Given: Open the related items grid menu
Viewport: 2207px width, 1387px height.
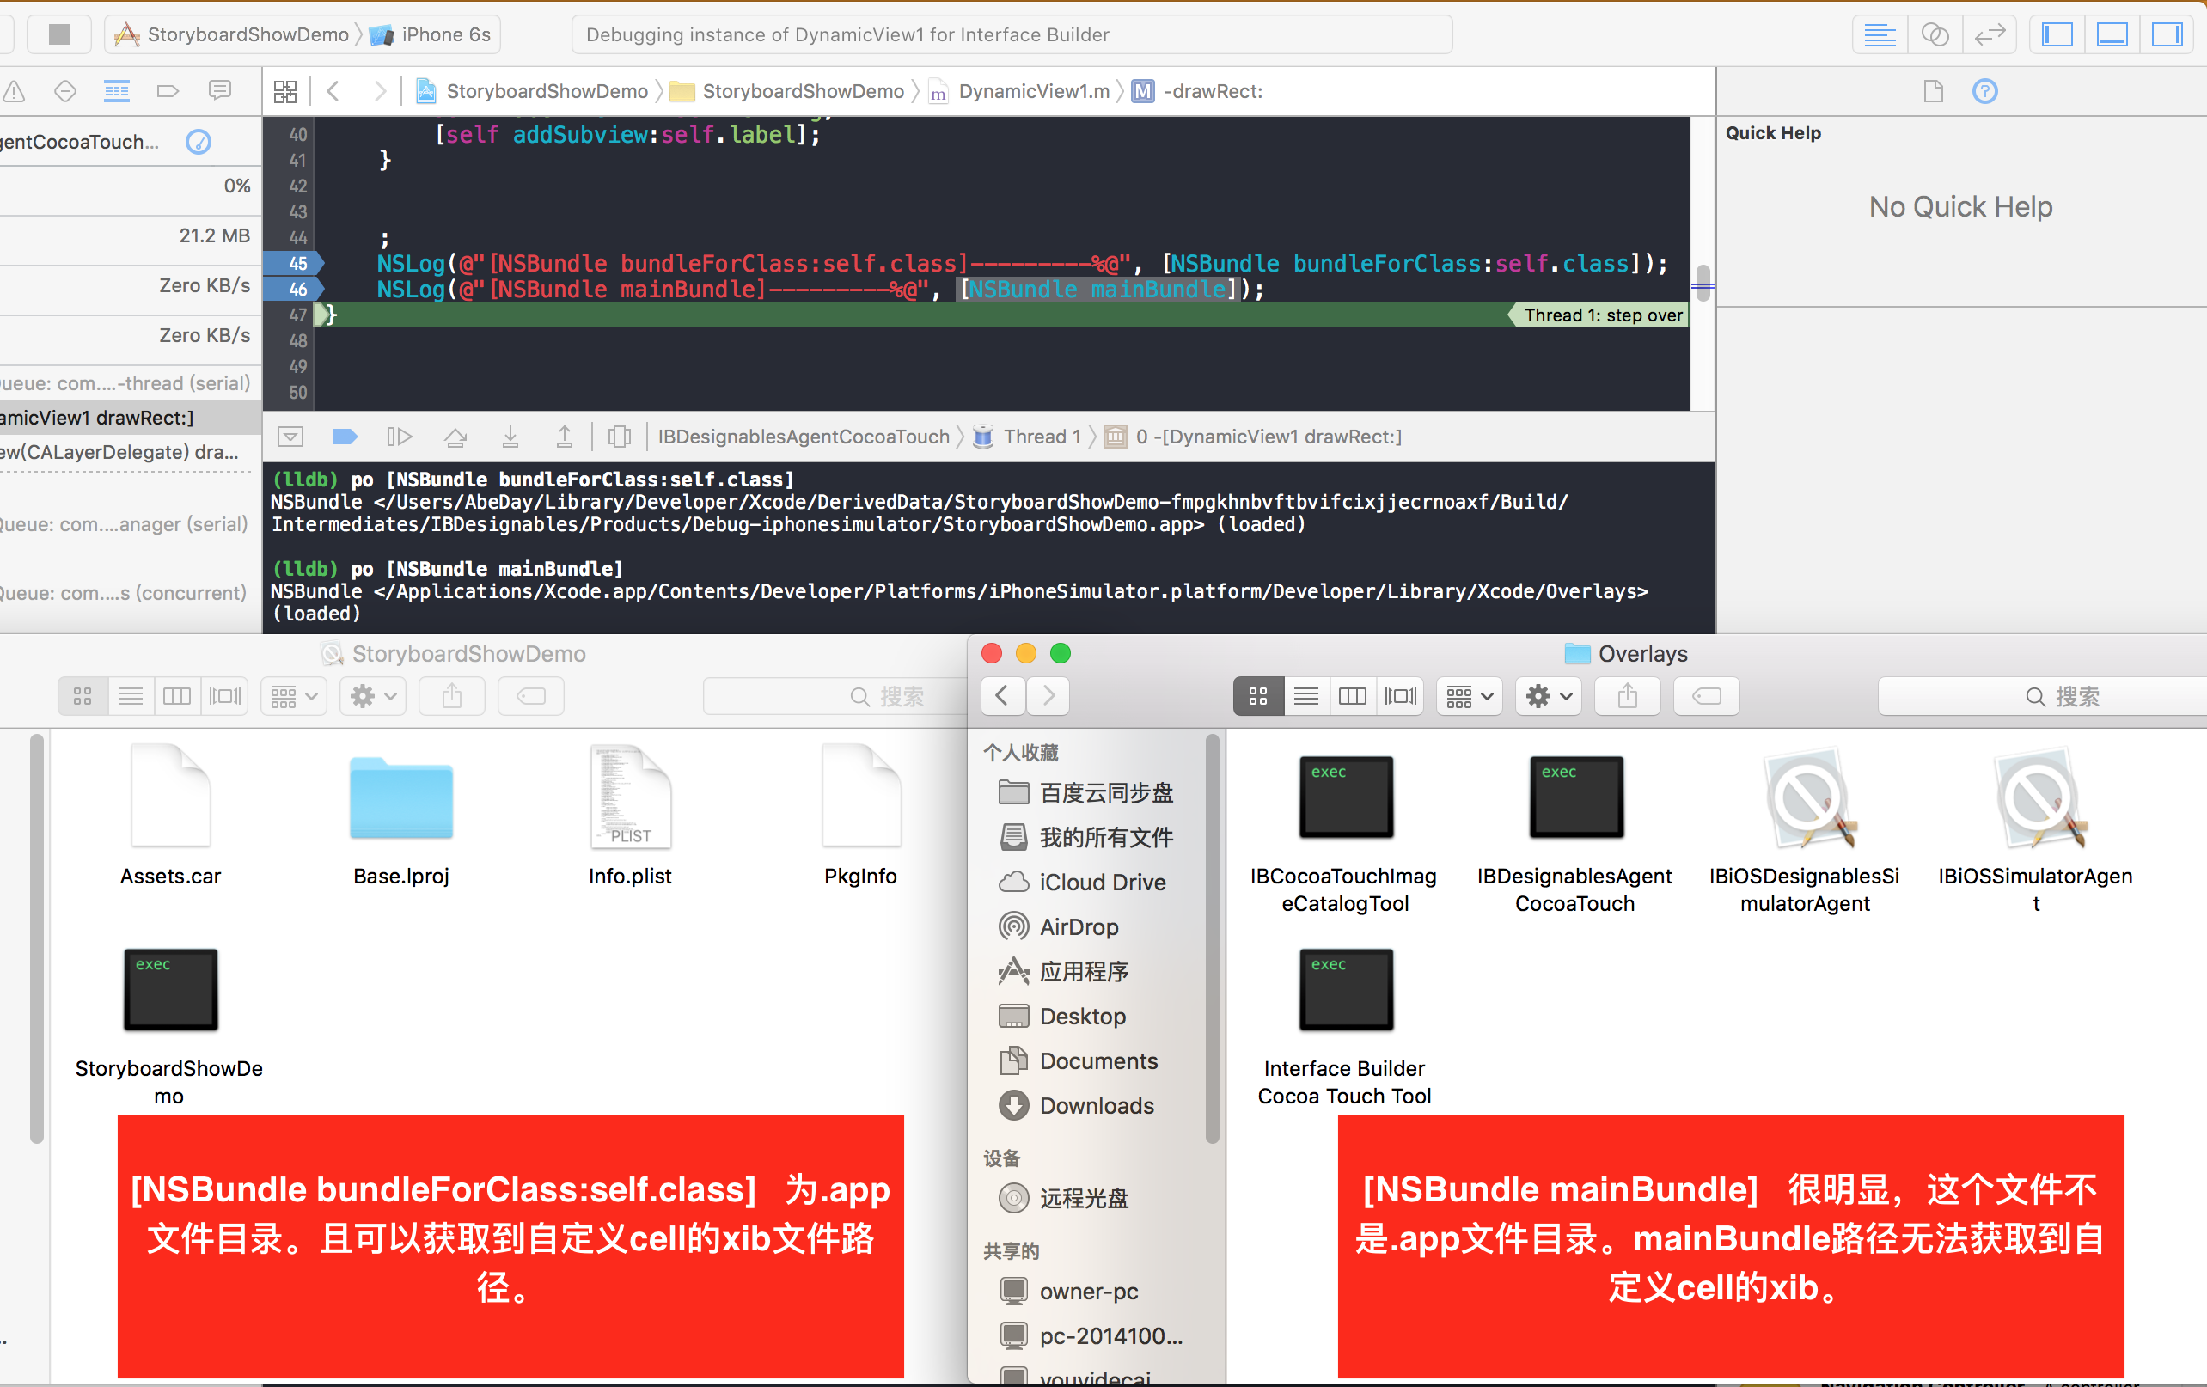Looking at the screenshot, I should click(x=285, y=91).
